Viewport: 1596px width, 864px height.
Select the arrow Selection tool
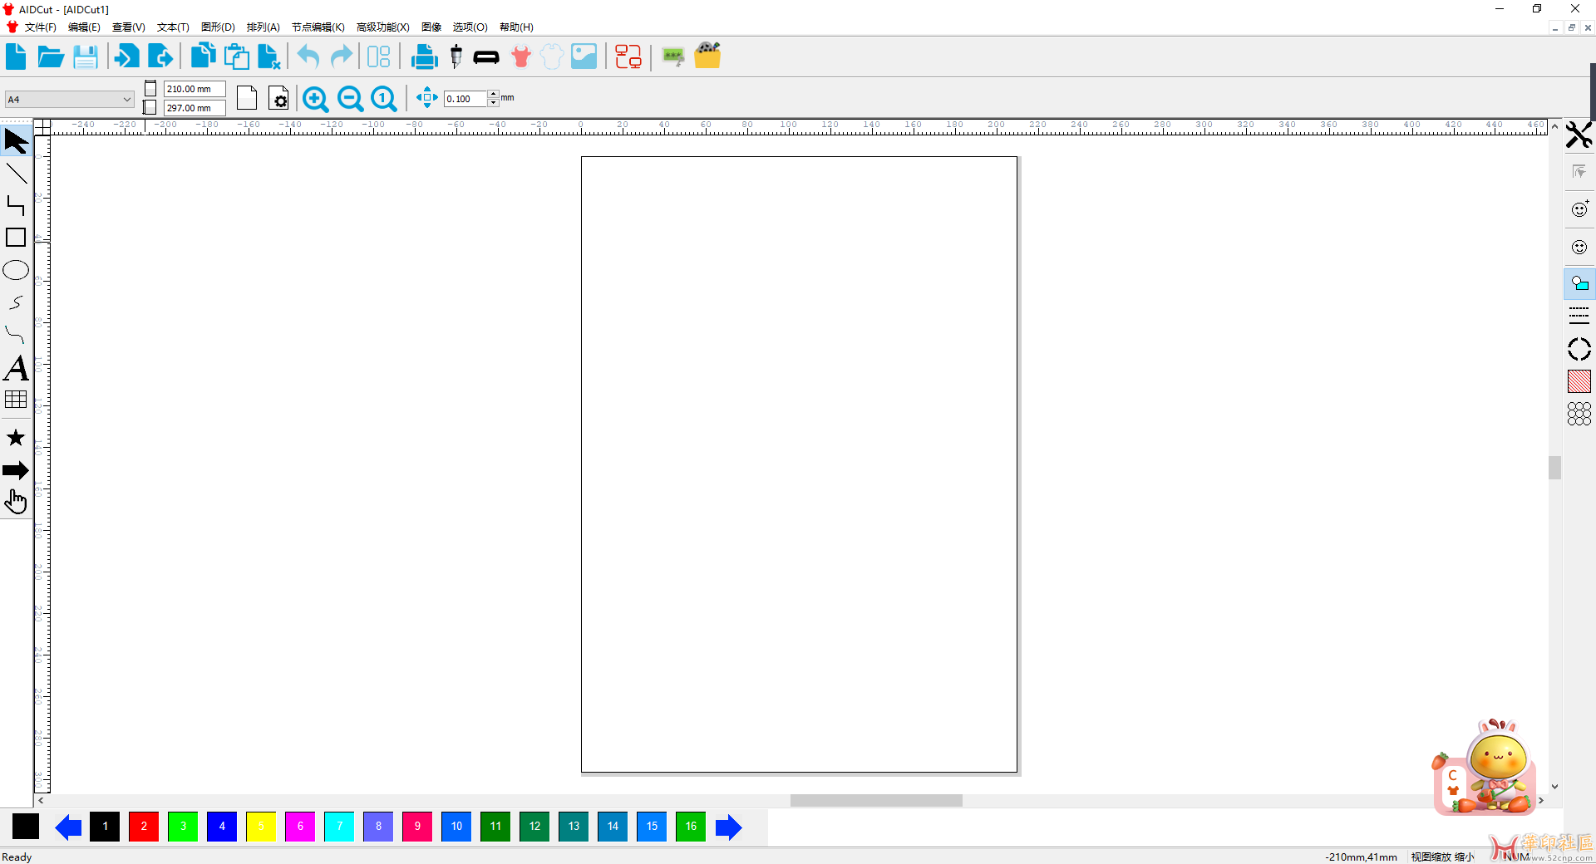tap(16, 140)
